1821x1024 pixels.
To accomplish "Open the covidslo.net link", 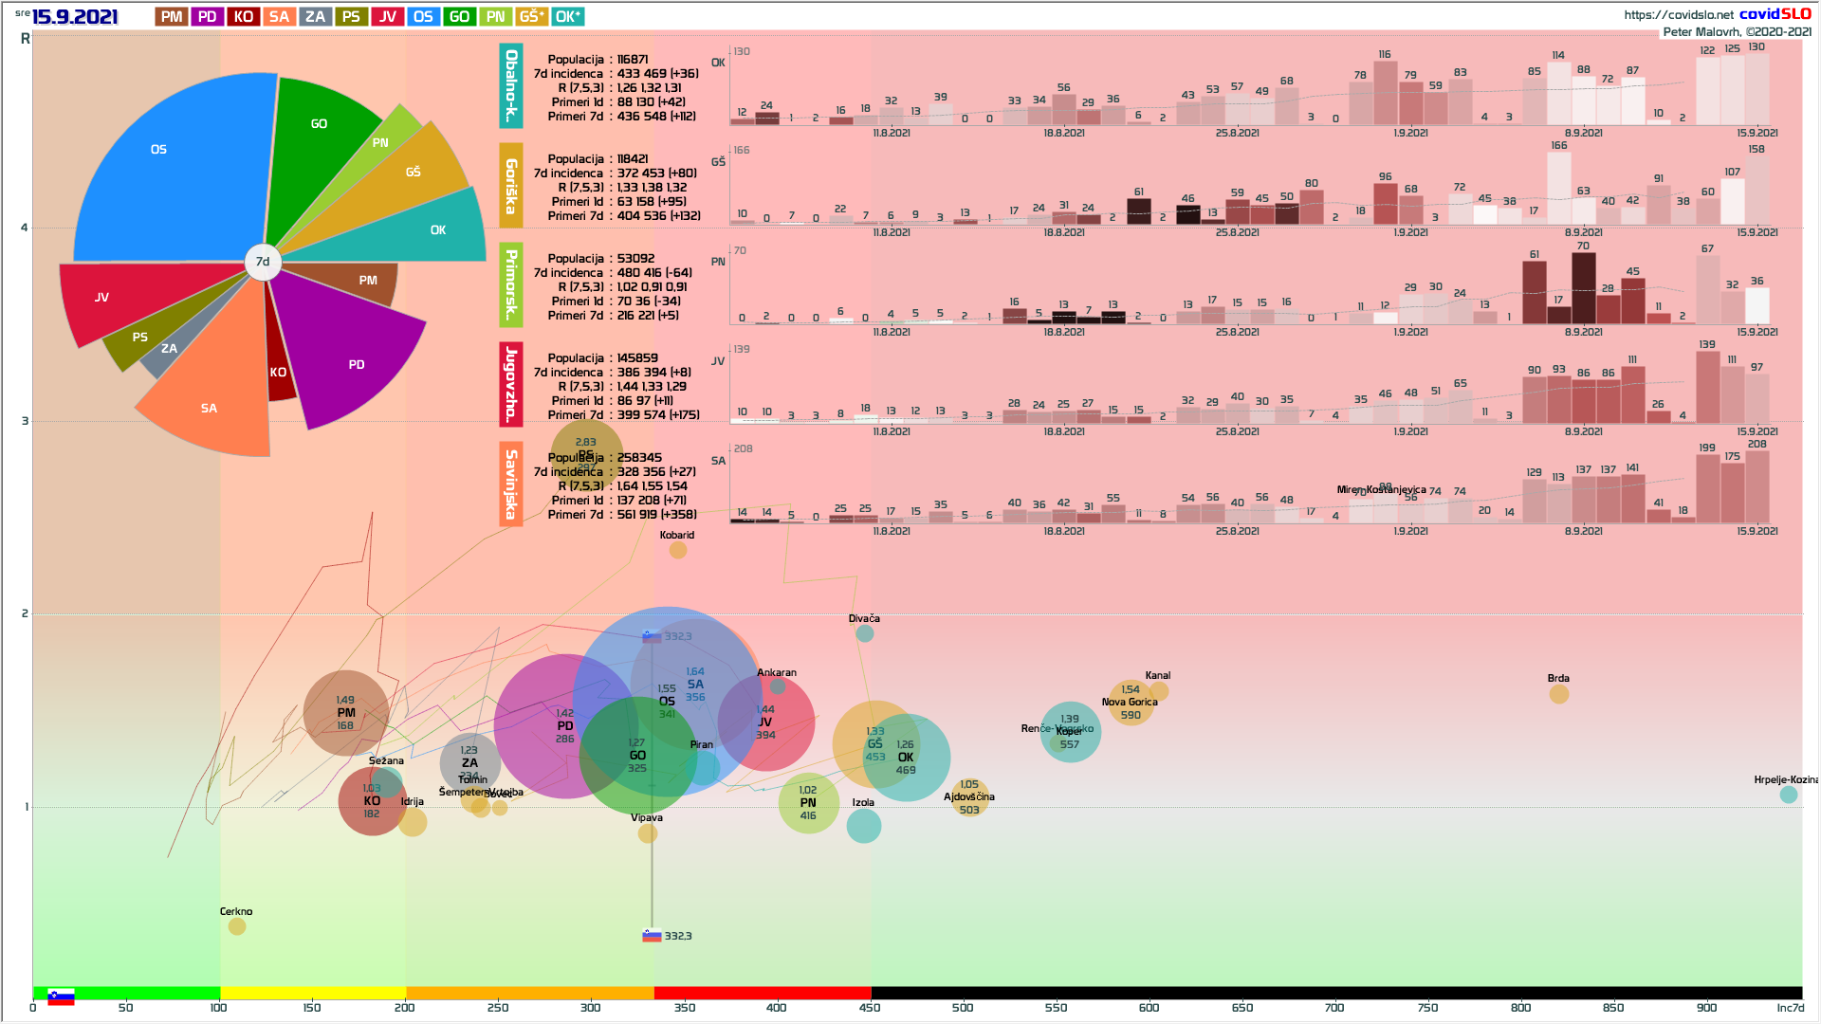I will (x=1678, y=14).
